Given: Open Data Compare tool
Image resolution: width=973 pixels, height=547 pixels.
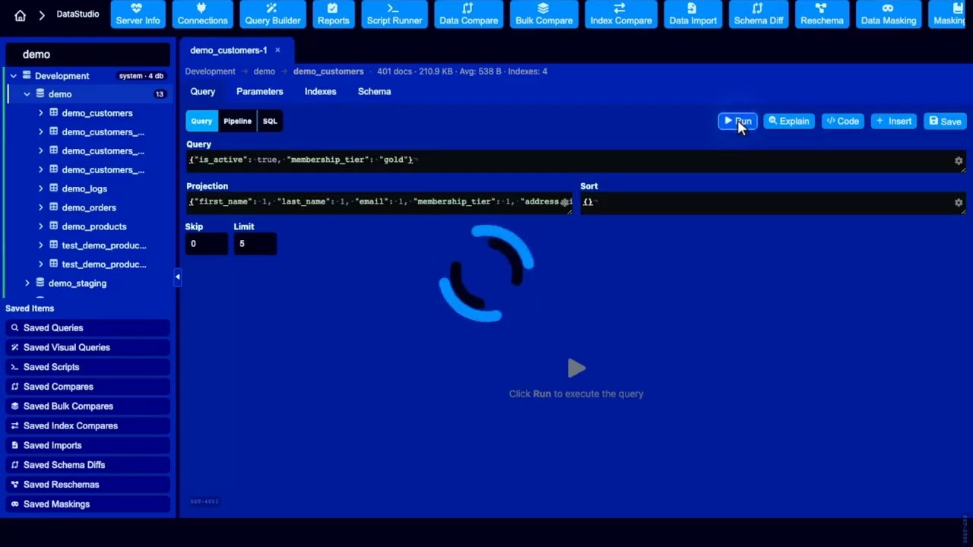Looking at the screenshot, I should (x=468, y=14).
